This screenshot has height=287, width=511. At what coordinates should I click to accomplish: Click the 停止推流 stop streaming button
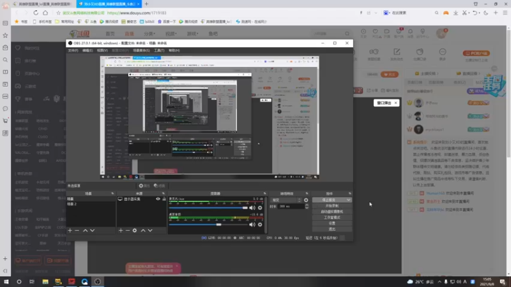coord(328,200)
